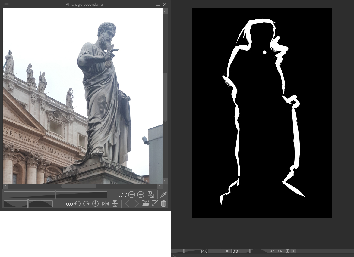Reset rotation of the reference image
The width and height of the screenshot is (354, 257).
coord(95,204)
